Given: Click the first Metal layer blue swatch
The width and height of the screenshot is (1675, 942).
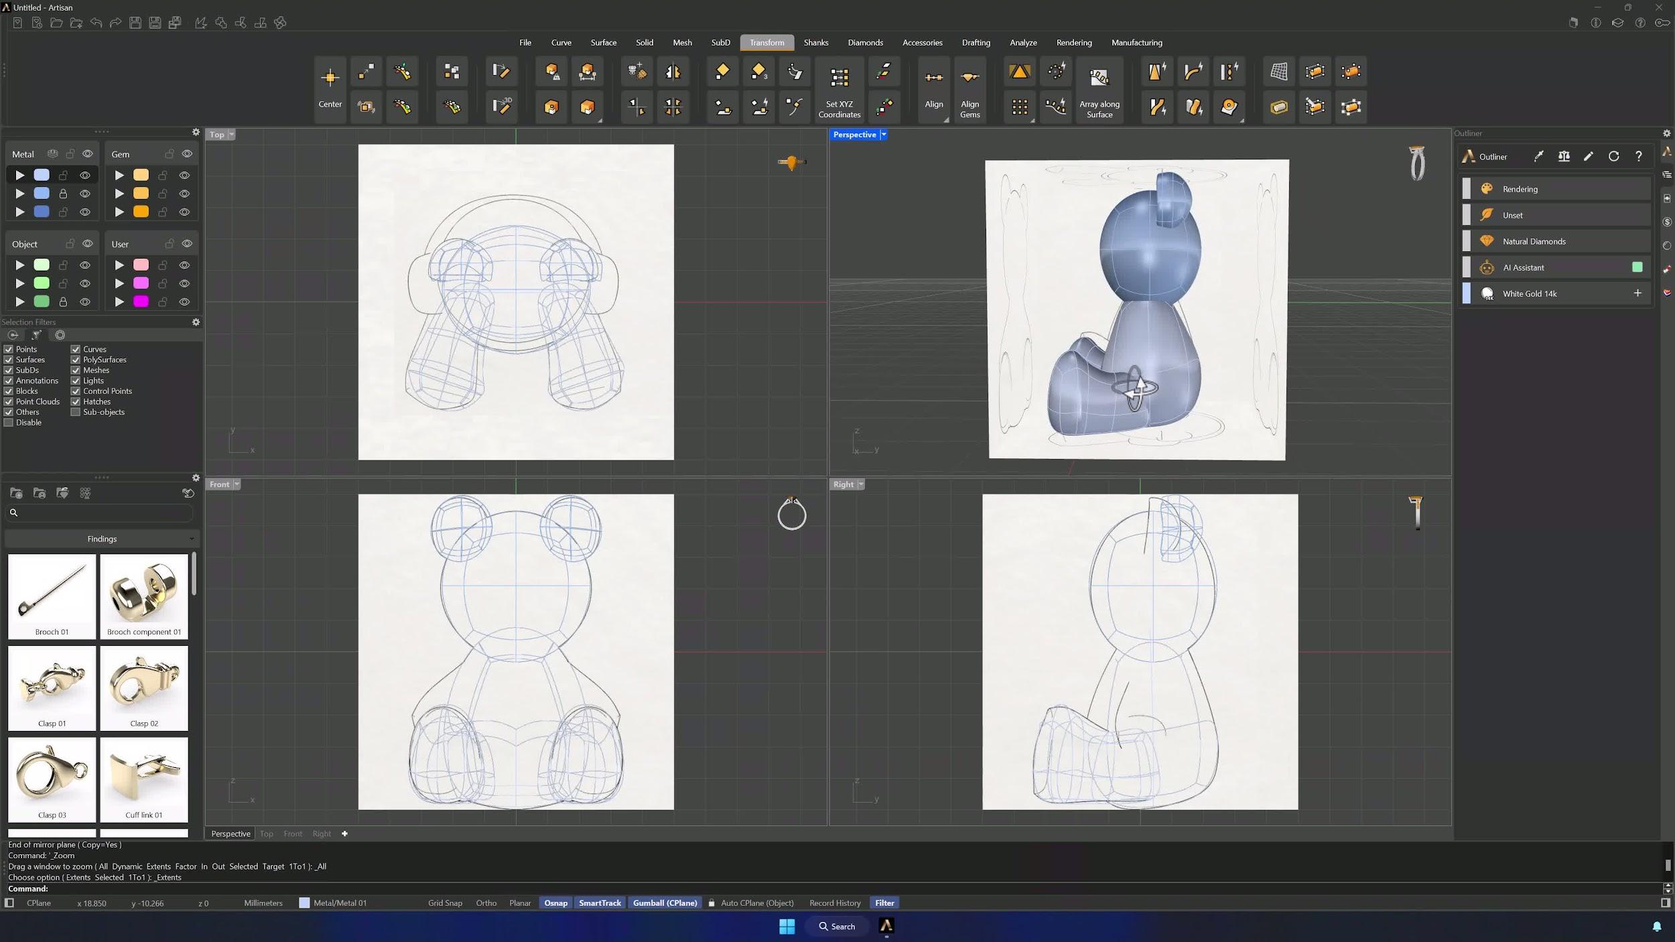Looking at the screenshot, I should [42, 175].
